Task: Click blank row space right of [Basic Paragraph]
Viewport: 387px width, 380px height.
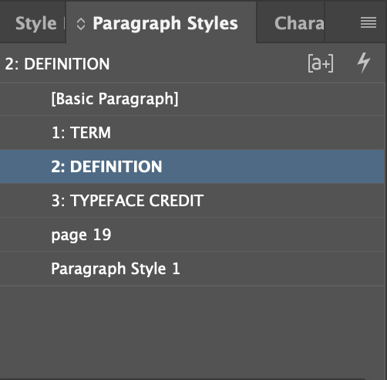Action: click(x=280, y=99)
